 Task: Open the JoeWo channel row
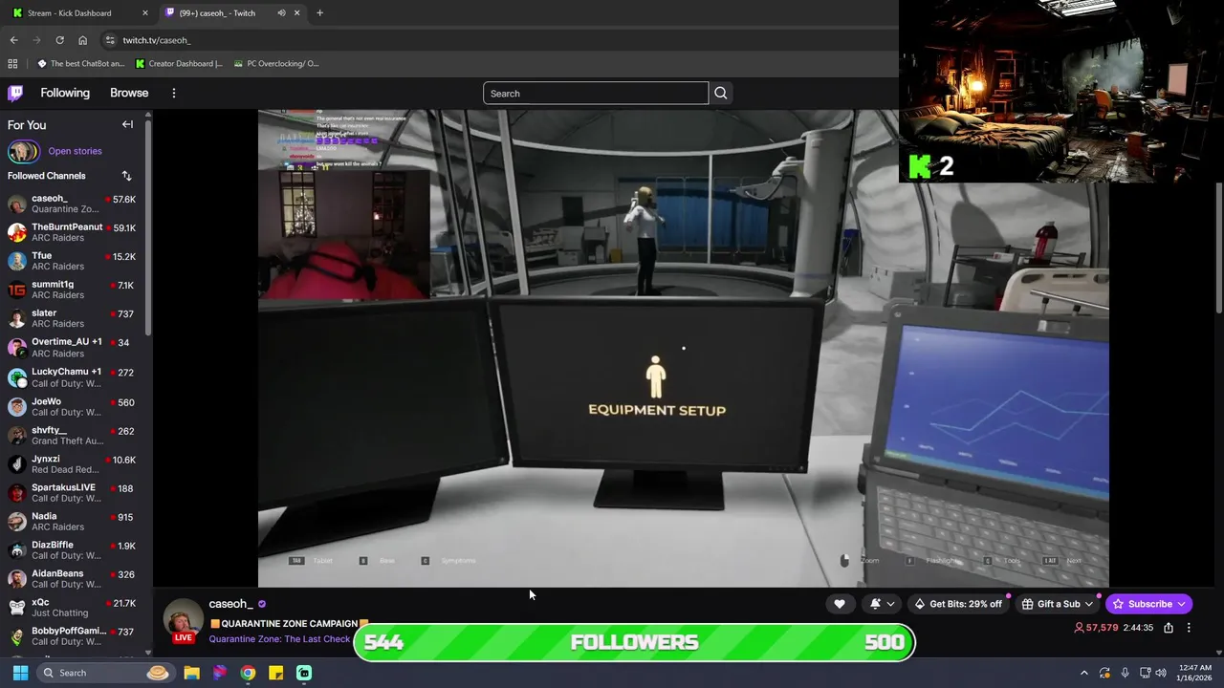(73, 407)
